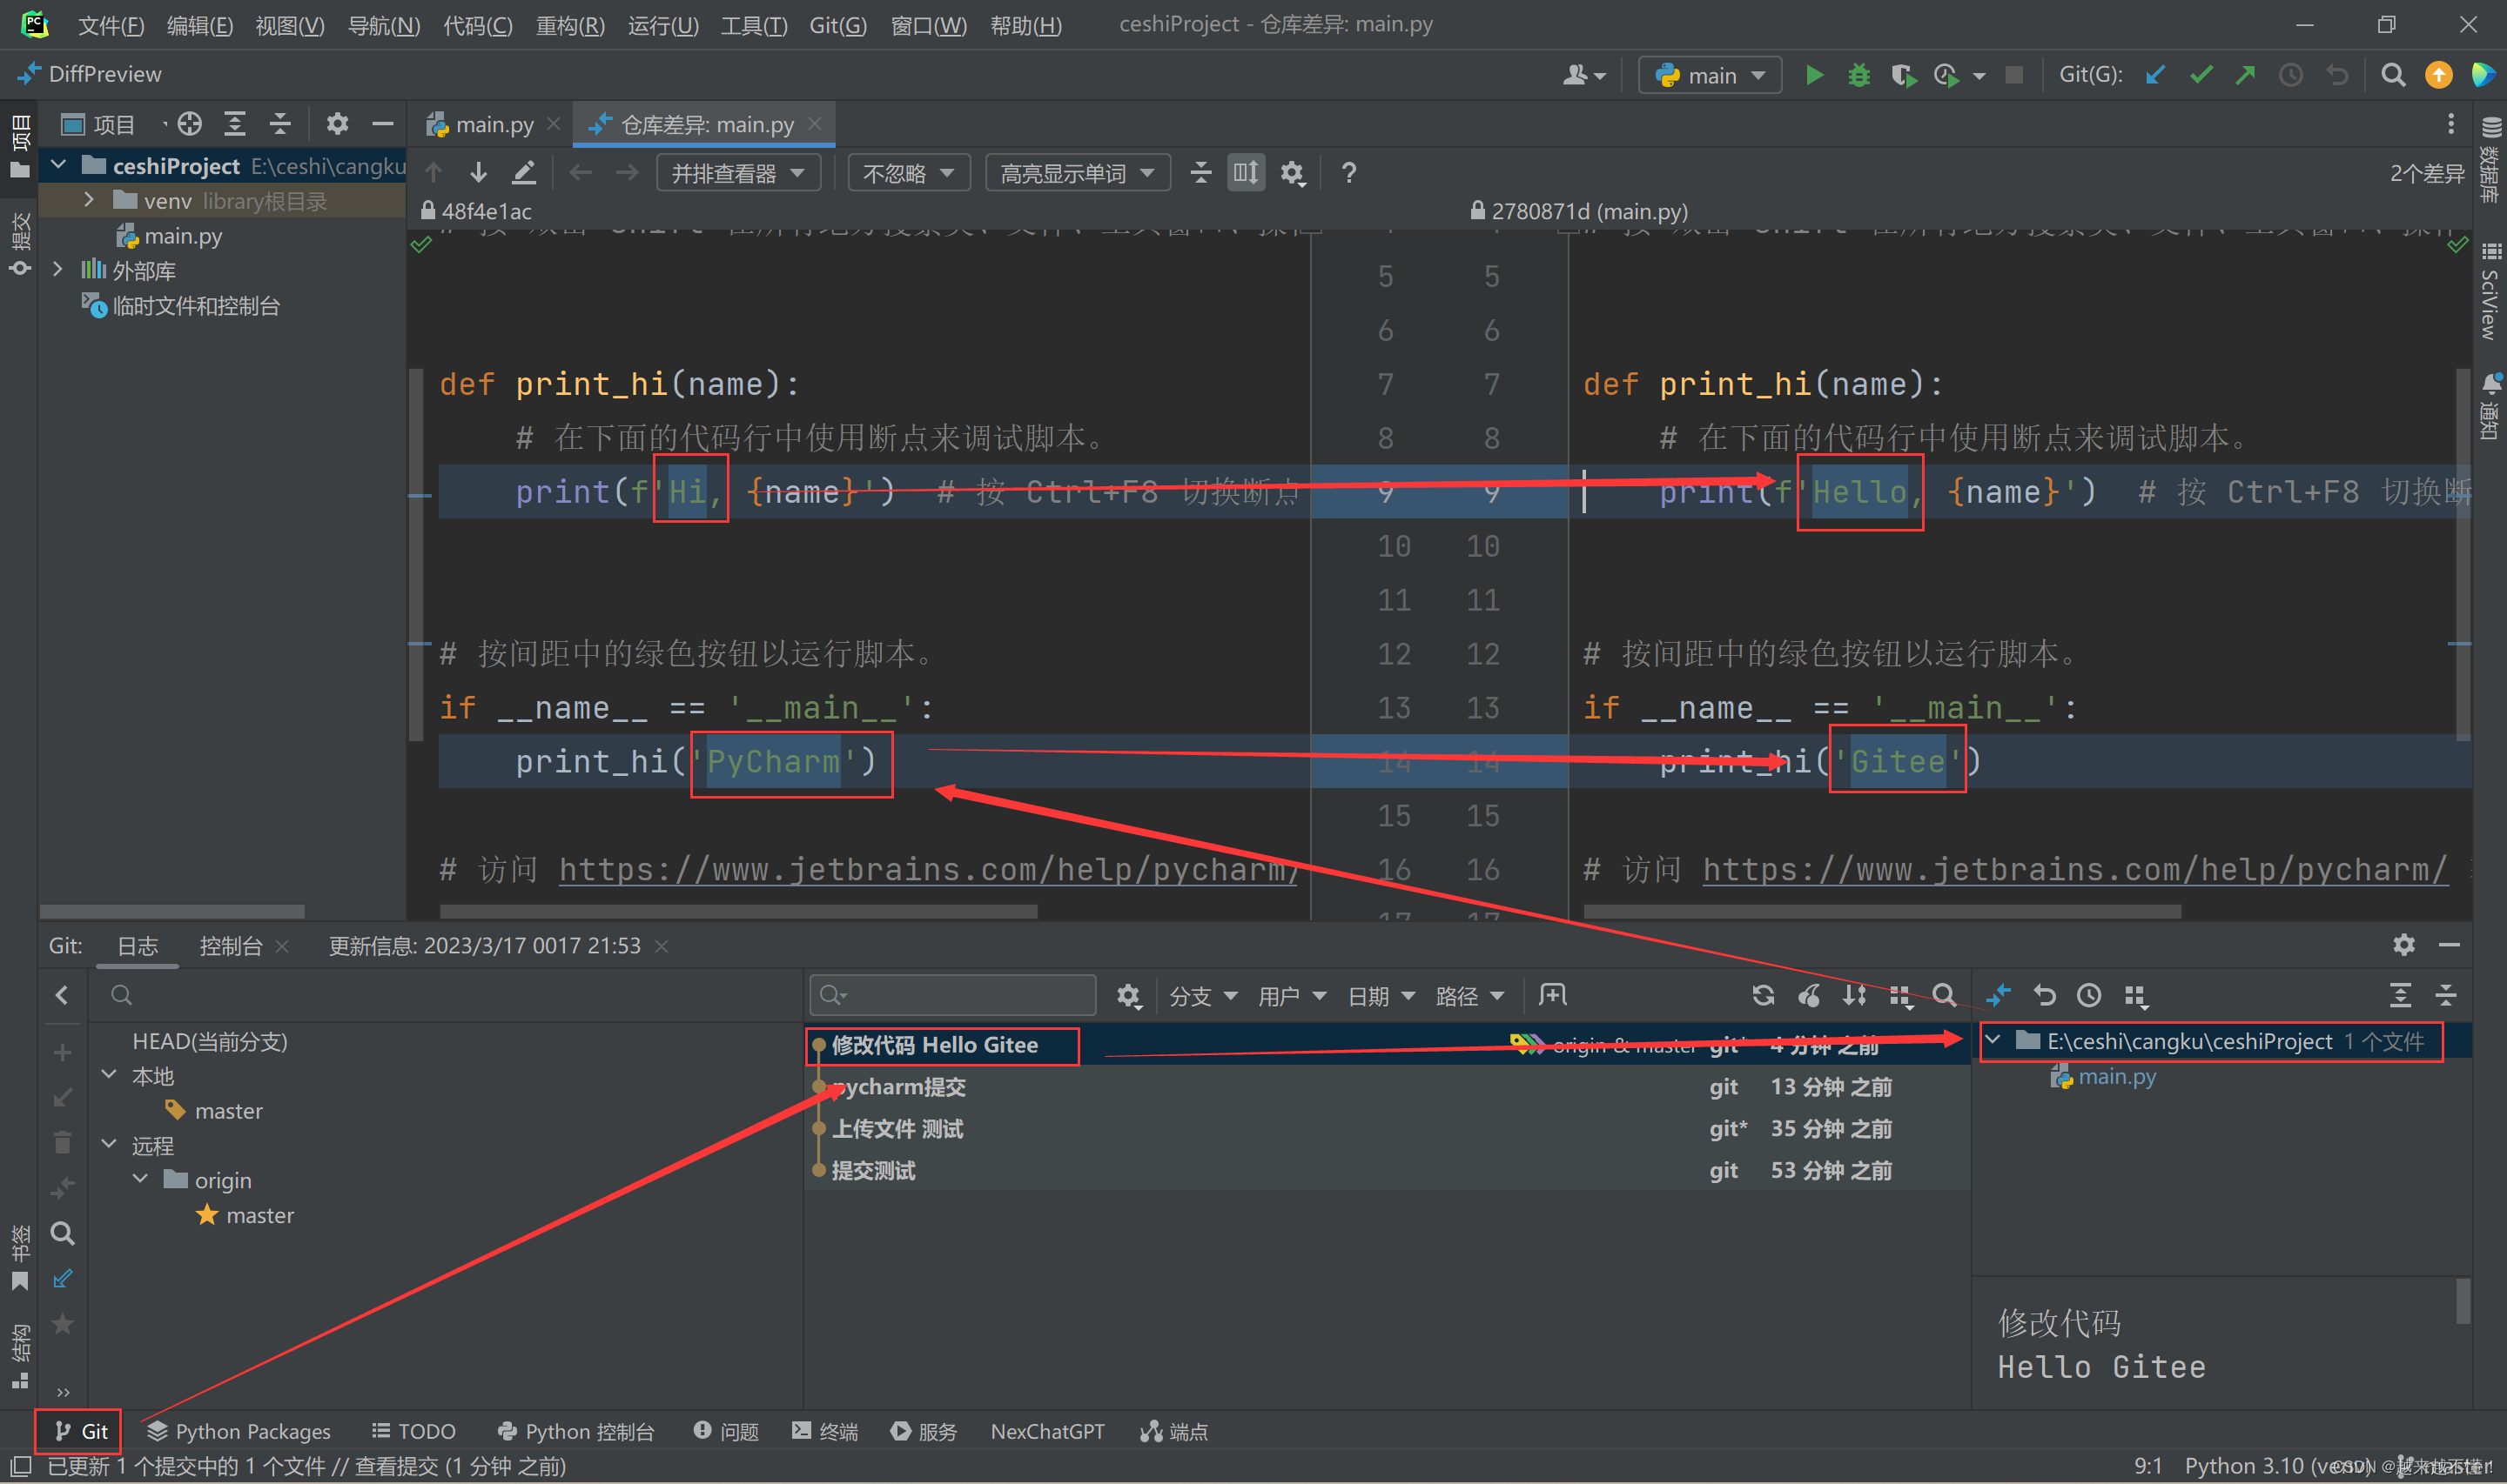This screenshot has width=2507, height=1484.
Task: Open Python Packages tool window
Action: [x=239, y=1431]
